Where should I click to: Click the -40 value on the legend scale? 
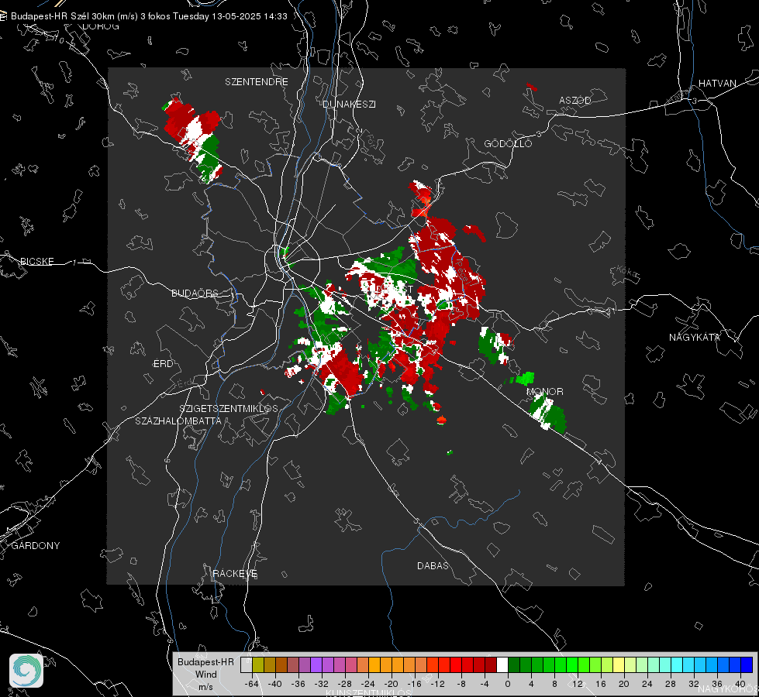[x=275, y=684]
